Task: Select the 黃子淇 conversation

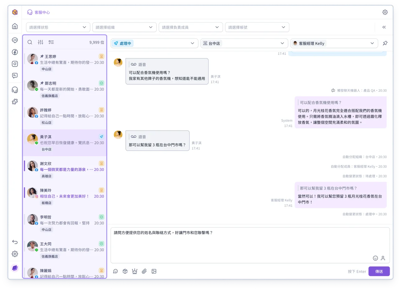Action: tap(65, 143)
